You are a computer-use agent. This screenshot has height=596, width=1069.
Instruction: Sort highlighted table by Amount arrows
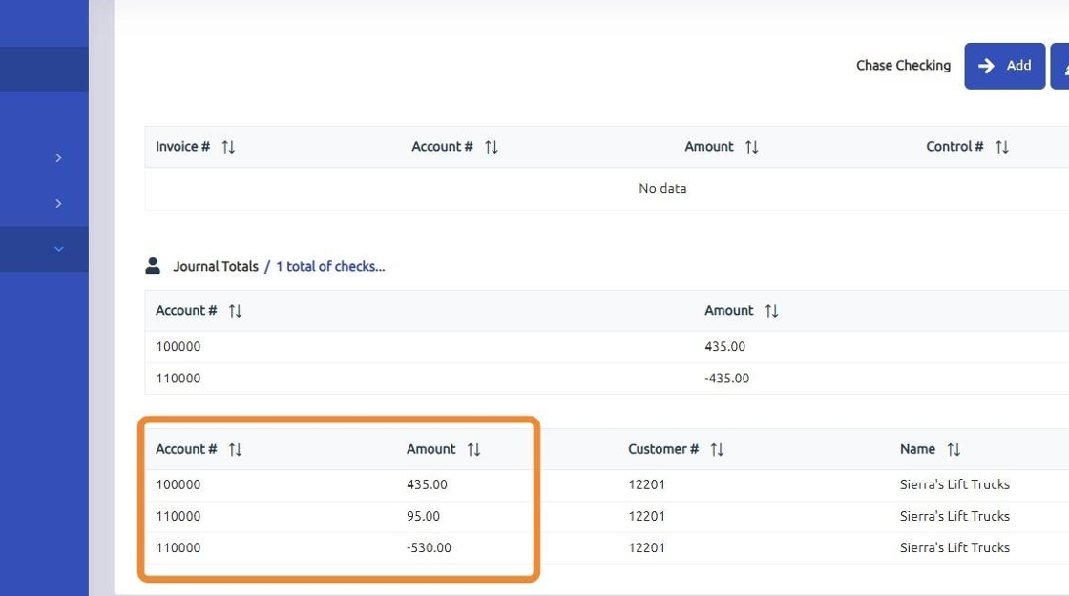(x=473, y=449)
